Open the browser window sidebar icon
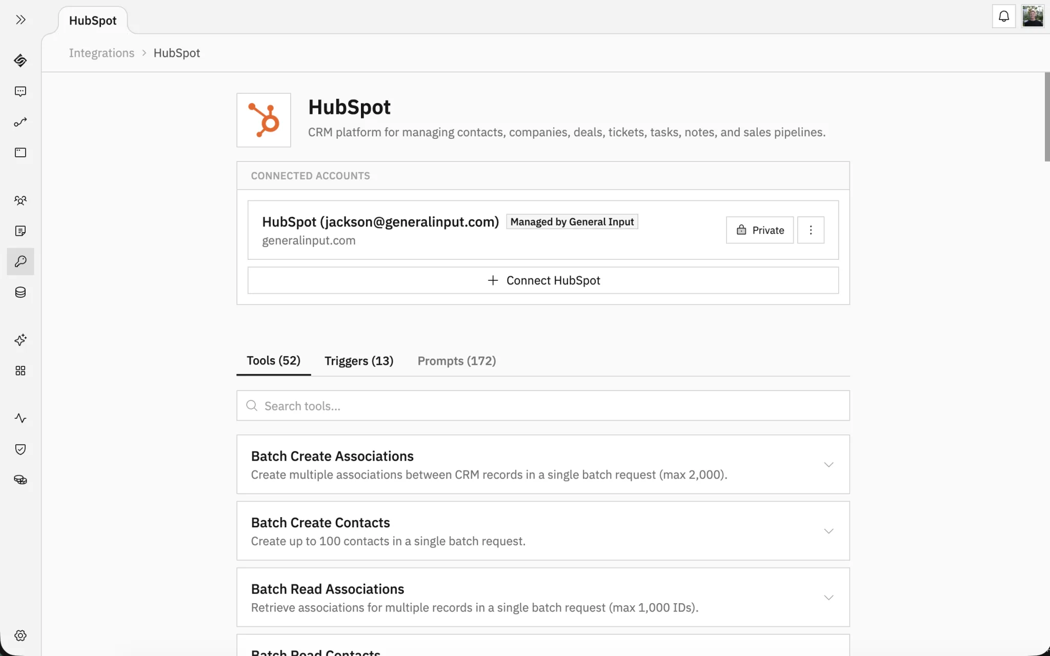The height and width of the screenshot is (656, 1050). tap(21, 152)
